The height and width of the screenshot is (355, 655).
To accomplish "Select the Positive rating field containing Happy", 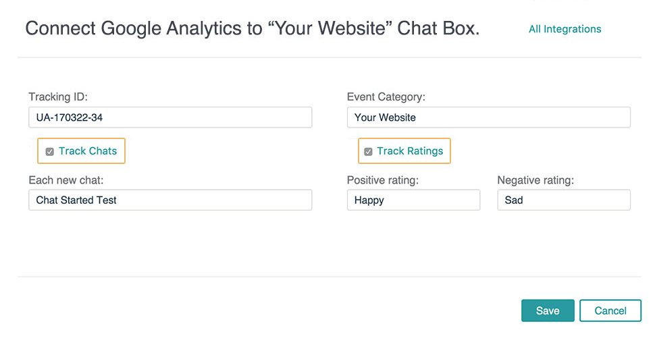I will coord(413,200).
